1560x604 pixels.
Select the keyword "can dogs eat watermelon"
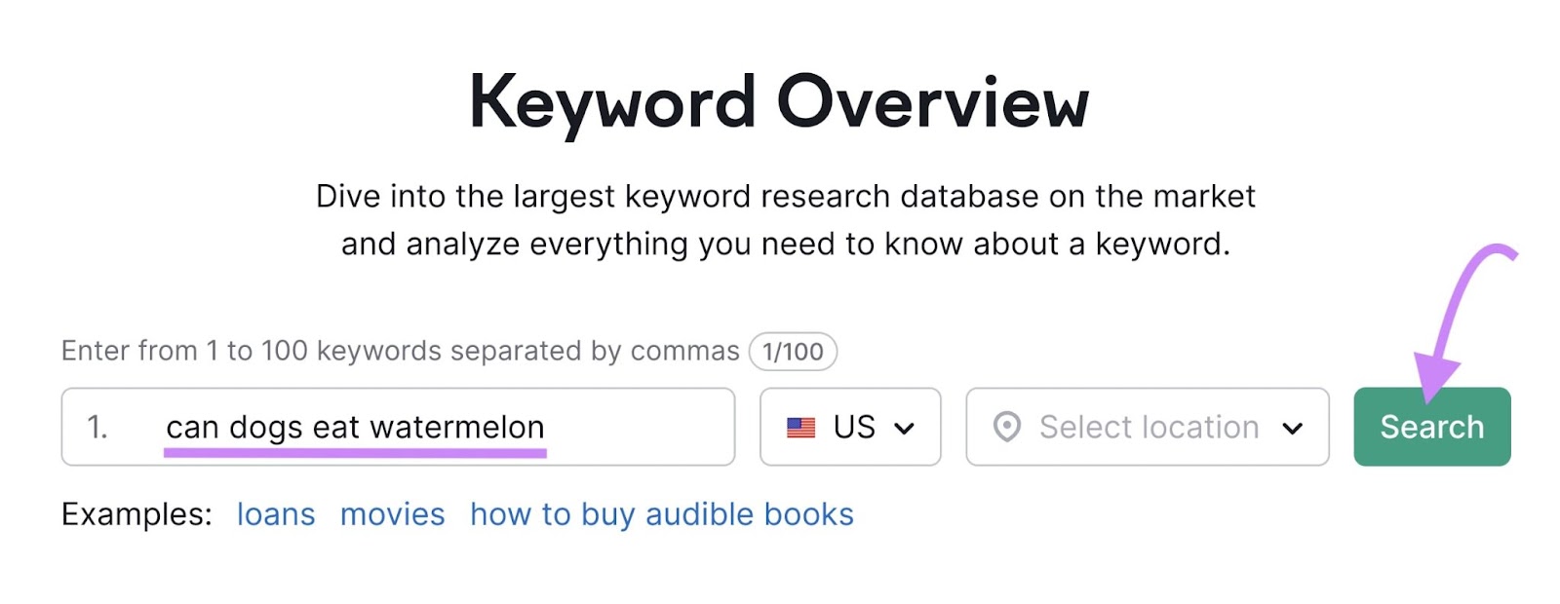[356, 426]
